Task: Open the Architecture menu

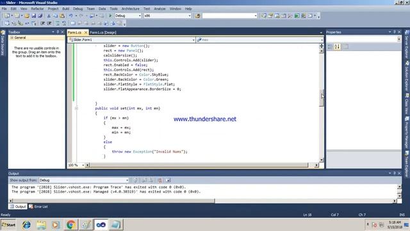Action: (x=131, y=8)
